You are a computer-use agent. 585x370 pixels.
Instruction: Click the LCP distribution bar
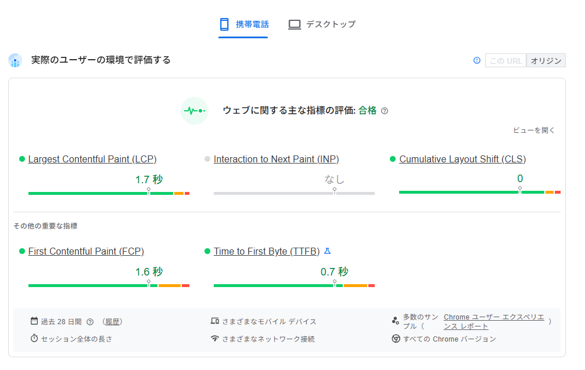pyautogui.click(x=109, y=193)
